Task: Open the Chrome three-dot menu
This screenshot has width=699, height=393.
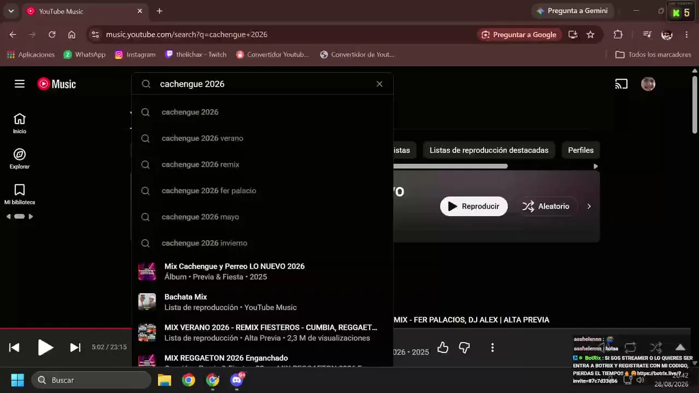Action: tap(686, 34)
